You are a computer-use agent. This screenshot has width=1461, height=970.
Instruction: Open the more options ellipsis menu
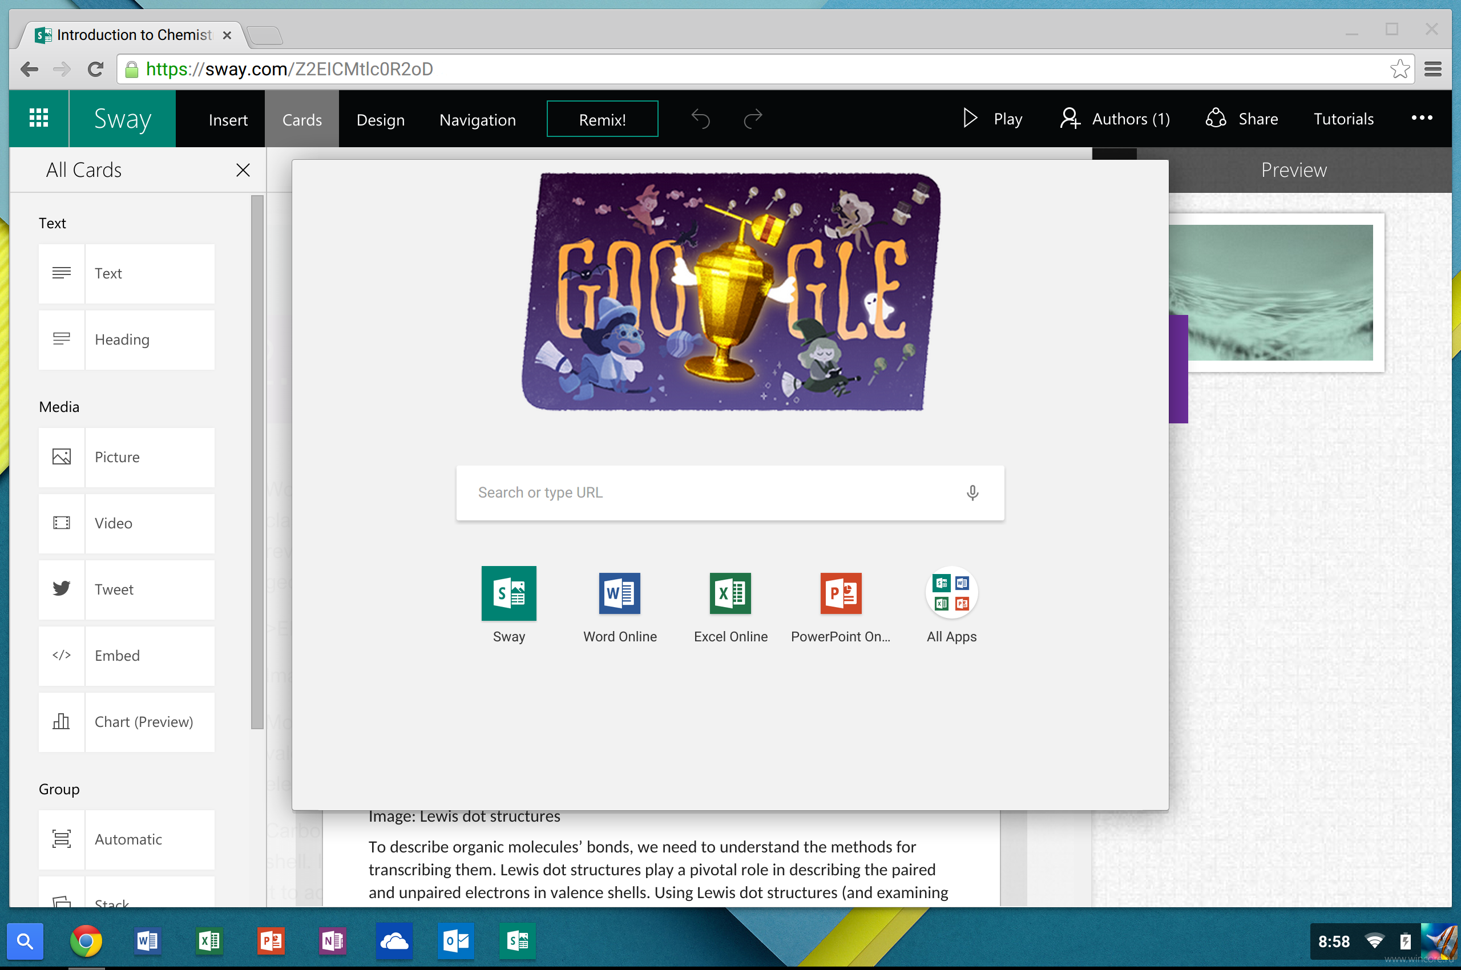[x=1422, y=118]
